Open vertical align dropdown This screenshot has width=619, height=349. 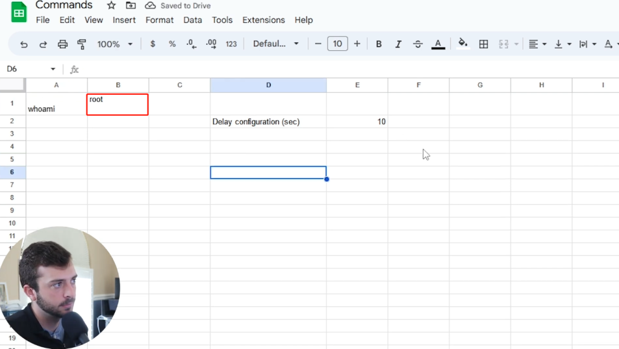click(x=563, y=44)
